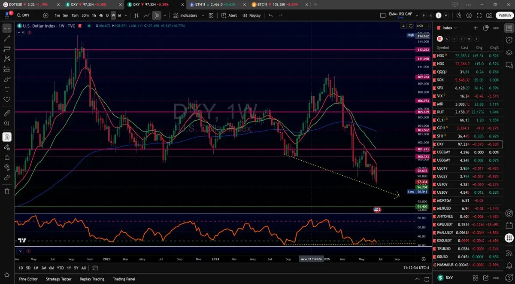
Task: Open the Trading Panel tab
Action: (x=124, y=279)
